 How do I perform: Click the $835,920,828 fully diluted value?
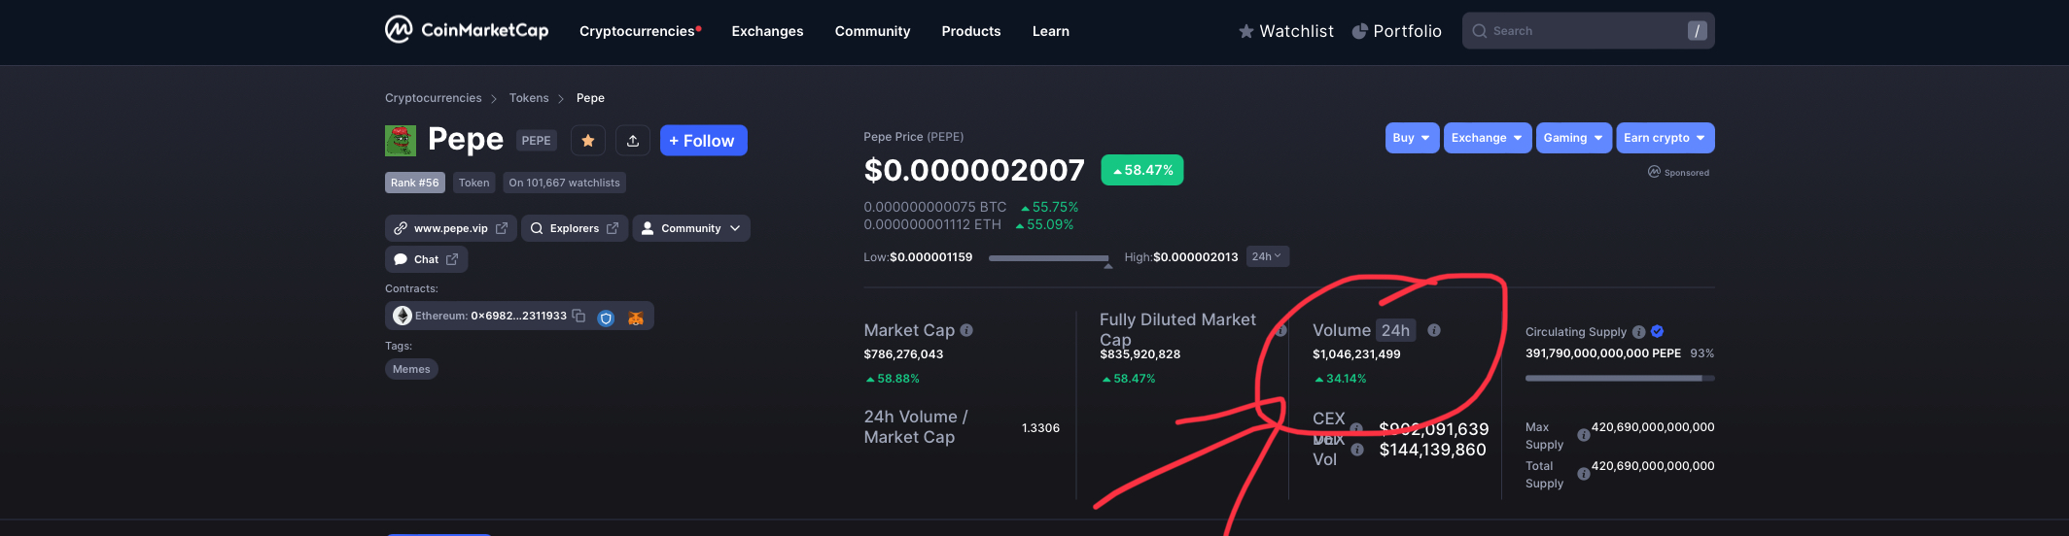click(1140, 354)
